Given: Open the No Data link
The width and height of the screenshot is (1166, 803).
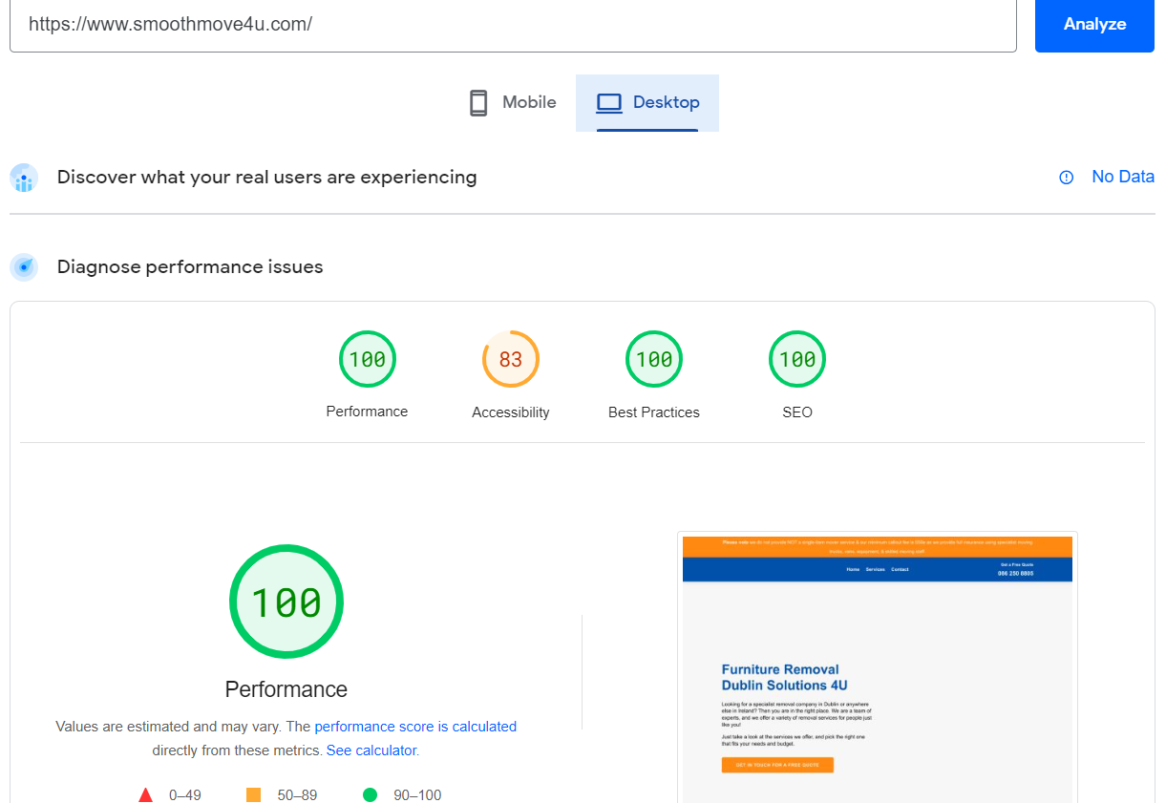Looking at the screenshot, I should coord(1123,177).
